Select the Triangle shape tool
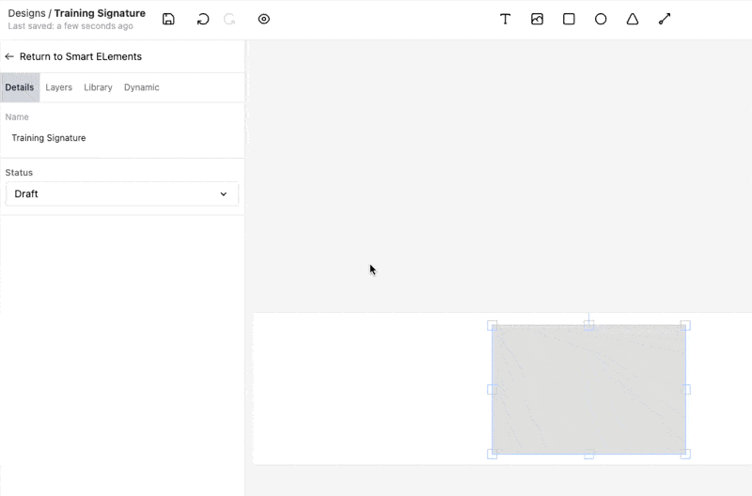Viewport: 752px width, 496px height. [x=633, y=19]
